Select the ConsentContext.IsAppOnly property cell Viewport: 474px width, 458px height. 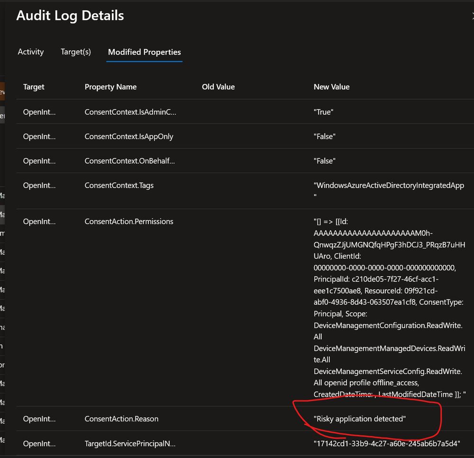pyautogui.click(x=129, y=137)
